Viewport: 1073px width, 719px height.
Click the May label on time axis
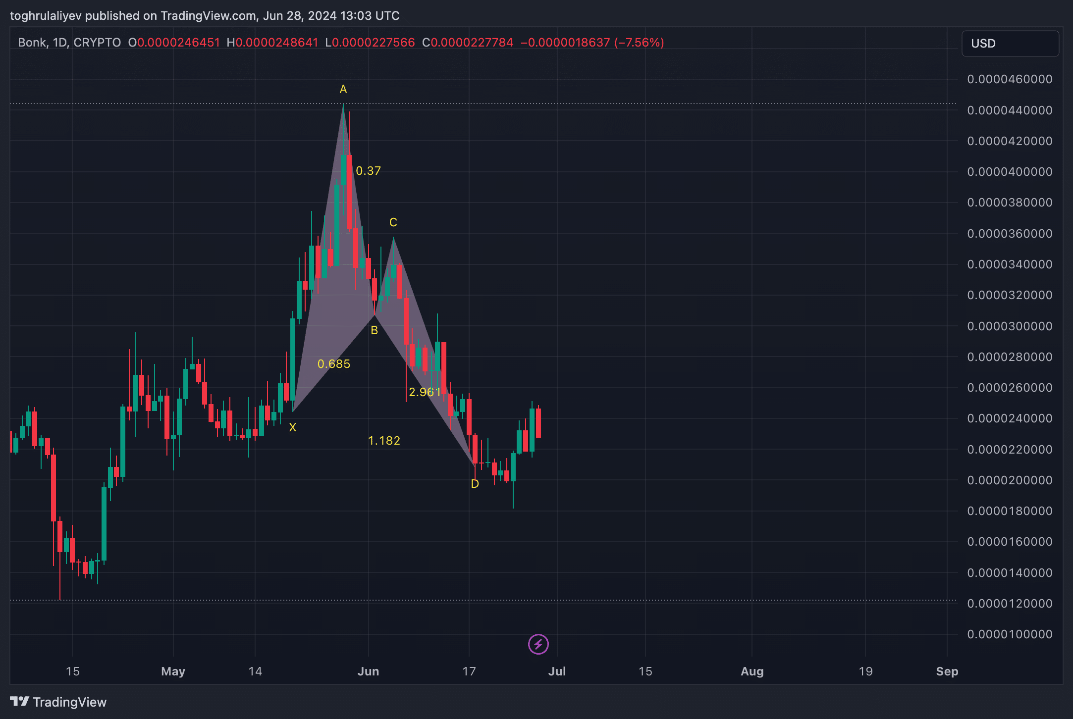(173, 671)
